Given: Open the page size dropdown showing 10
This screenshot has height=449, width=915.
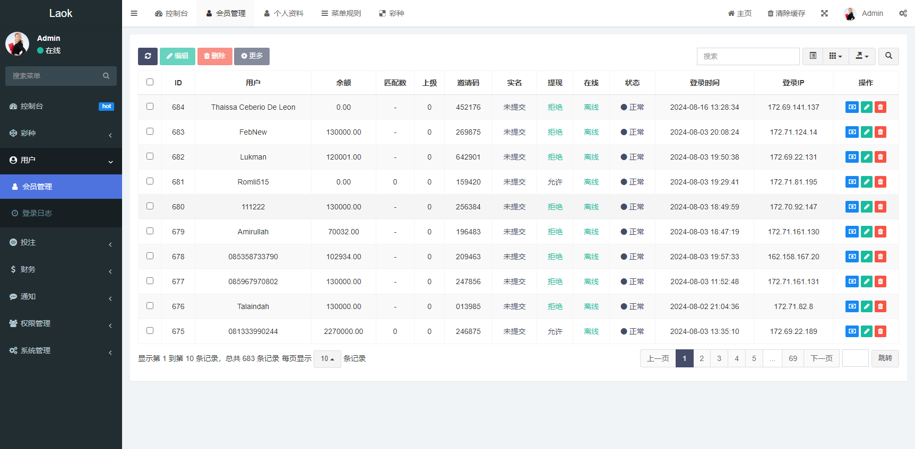Looking at the screenshot, I should pyautogui.click(x=327, y=359).
